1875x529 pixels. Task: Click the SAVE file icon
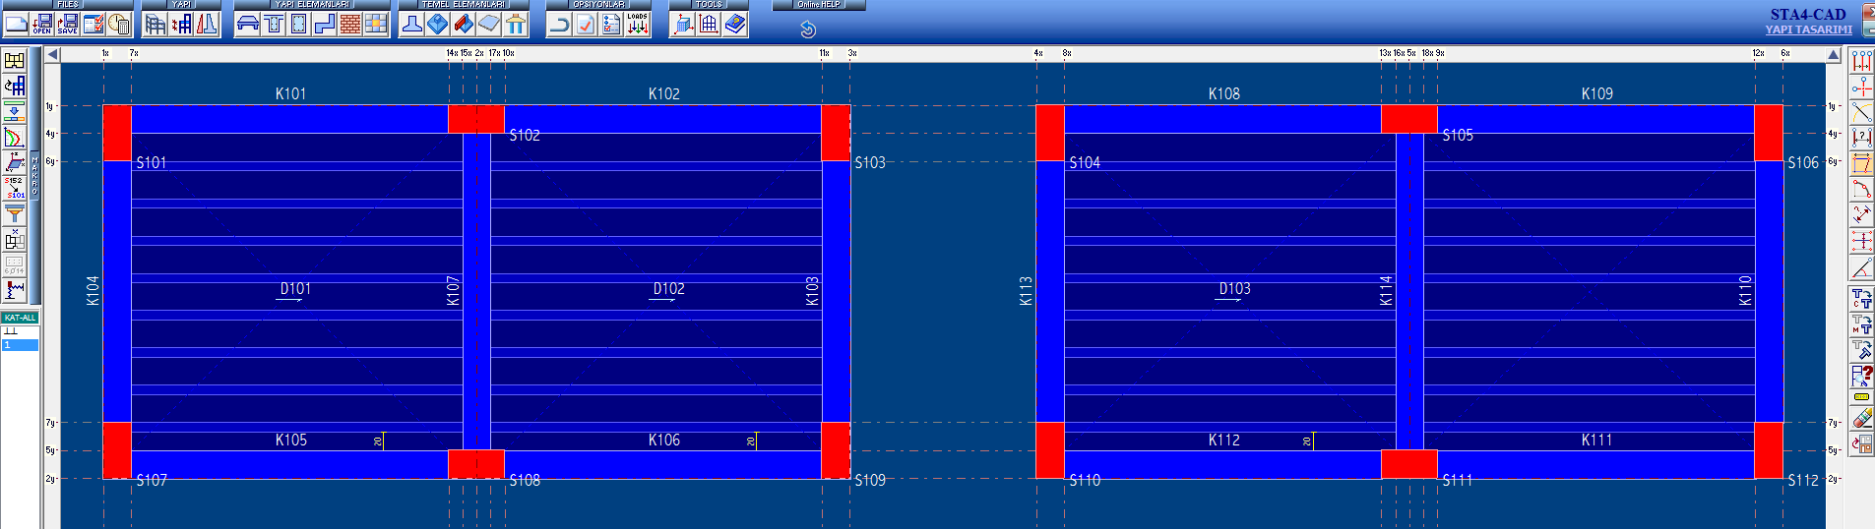point(68,24)
